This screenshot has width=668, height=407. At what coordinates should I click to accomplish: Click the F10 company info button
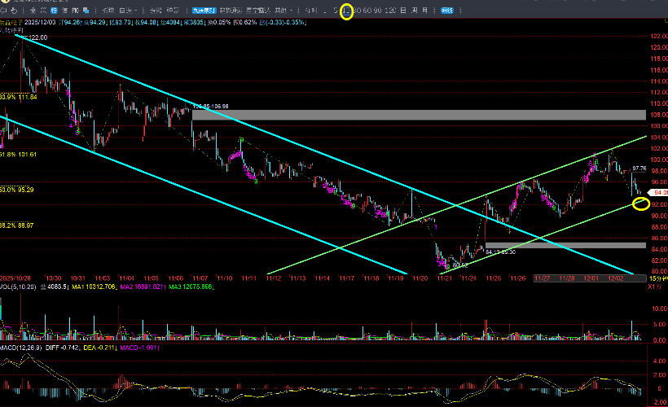tap(75, 11)
